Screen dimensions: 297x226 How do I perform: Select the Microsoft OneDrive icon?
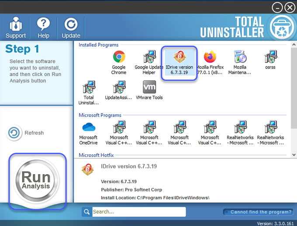coord(89,133)
